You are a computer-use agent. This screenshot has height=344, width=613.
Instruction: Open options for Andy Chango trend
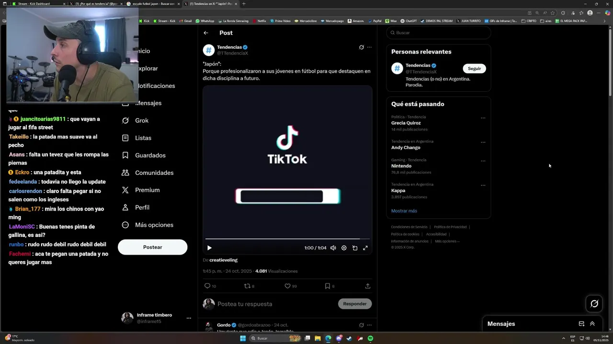483,142
